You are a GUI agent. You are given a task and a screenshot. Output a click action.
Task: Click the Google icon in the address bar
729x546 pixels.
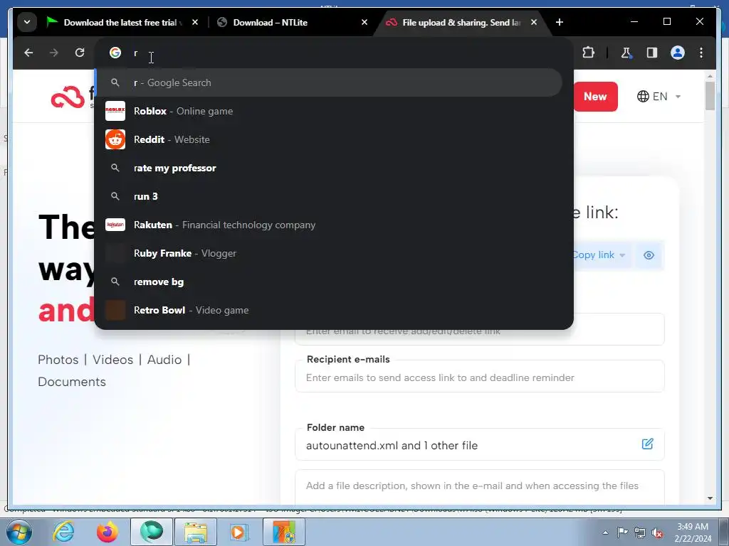(115, 53)
